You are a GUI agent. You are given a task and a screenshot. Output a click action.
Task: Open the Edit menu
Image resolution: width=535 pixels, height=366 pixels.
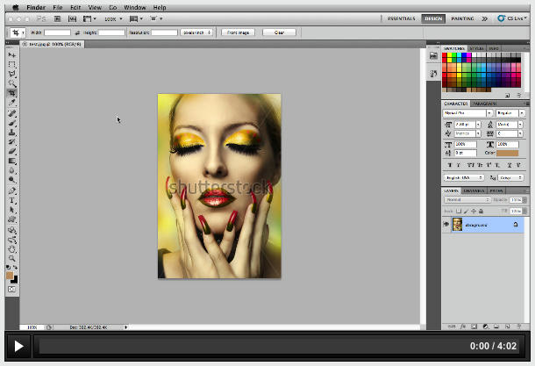click(x=75, y=8)
